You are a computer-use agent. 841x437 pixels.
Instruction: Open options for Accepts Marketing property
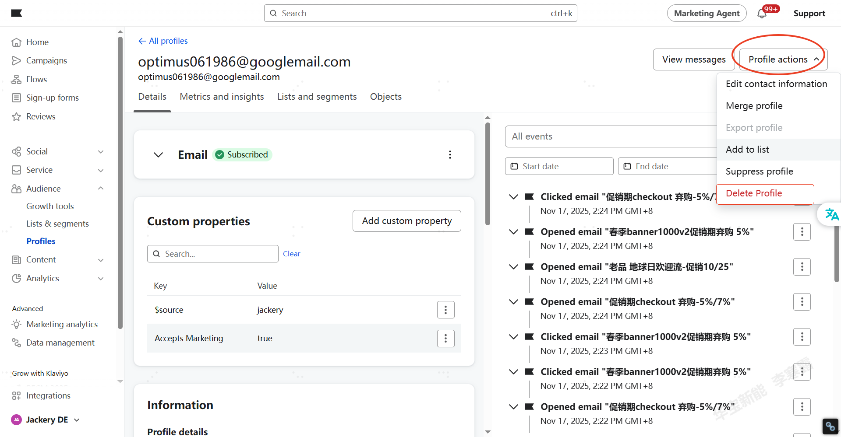[x=445, y=338]
